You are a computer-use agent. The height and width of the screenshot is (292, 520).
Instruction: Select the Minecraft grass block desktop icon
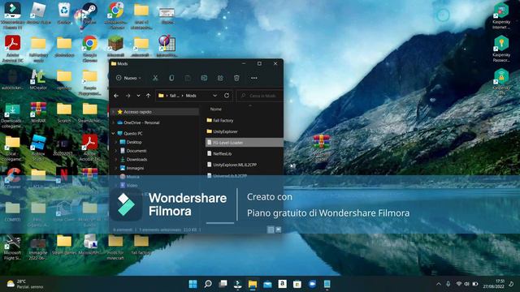click(x=115, y=46)
